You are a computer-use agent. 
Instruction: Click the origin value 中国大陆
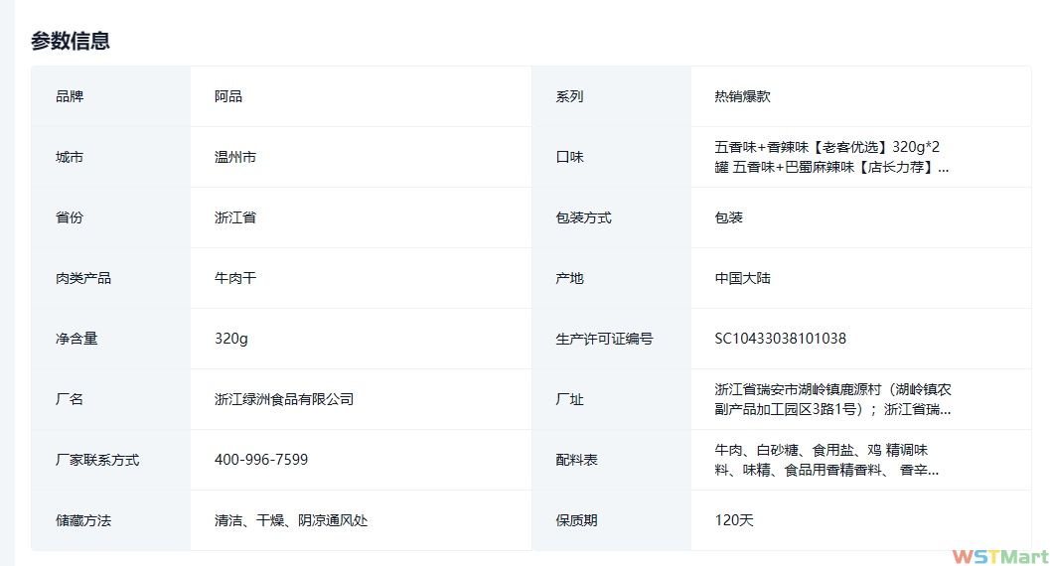pyautogui.click(x=742, y=278)
